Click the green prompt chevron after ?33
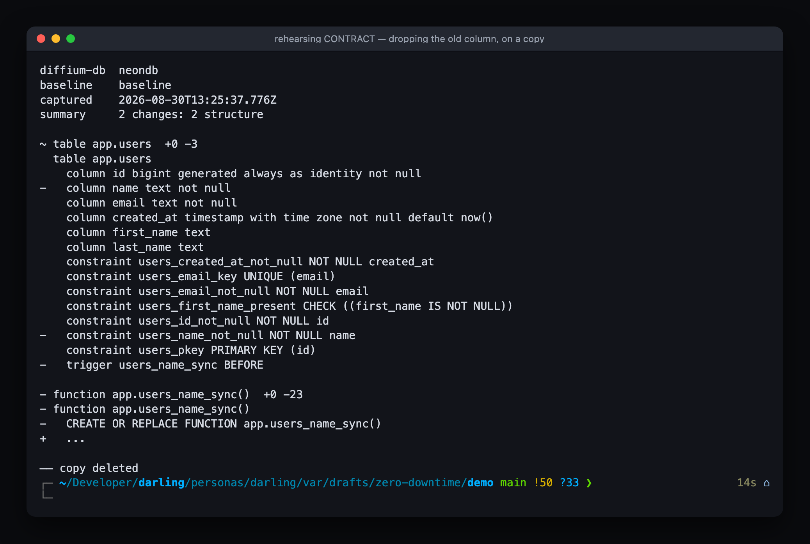Screen dimensions: 810x544 (589, 483)
